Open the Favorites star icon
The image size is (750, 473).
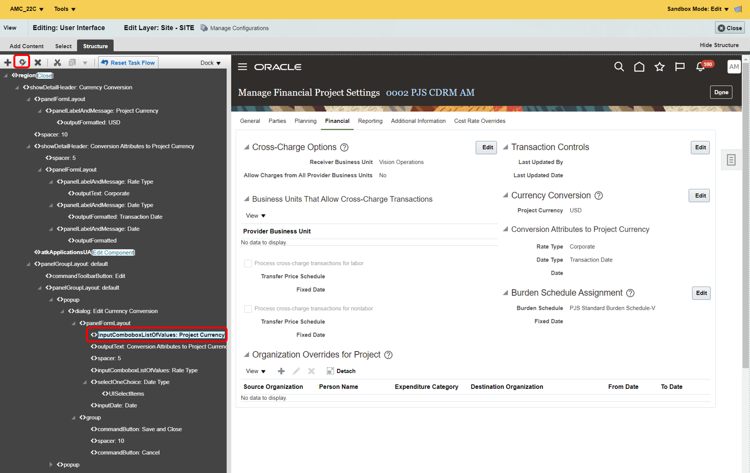click(x=660, y=67)
